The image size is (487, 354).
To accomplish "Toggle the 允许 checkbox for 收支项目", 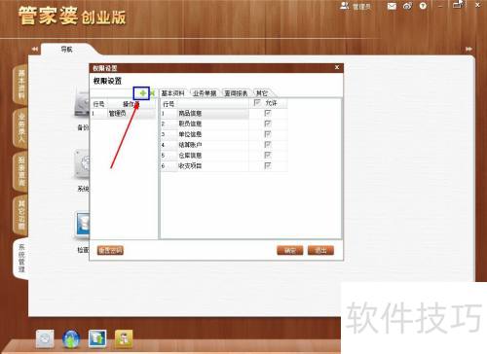I will coord(268,165).
